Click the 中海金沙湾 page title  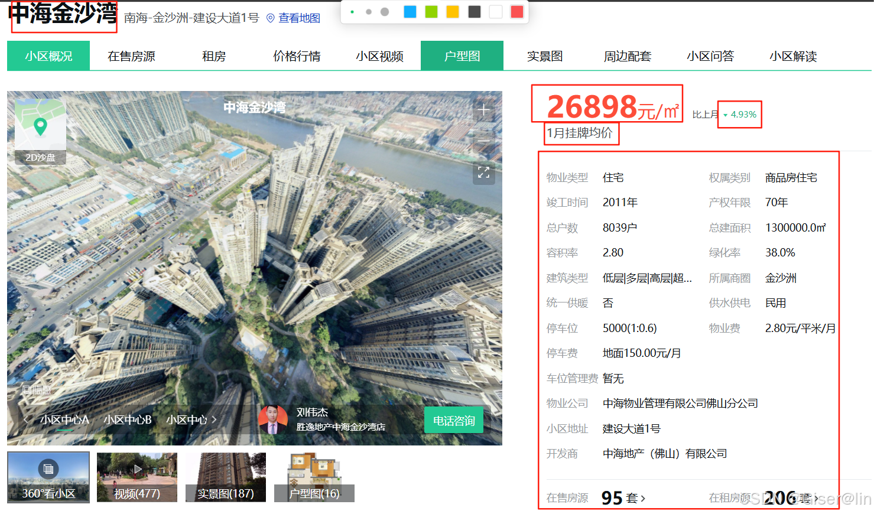click(63, 14)
